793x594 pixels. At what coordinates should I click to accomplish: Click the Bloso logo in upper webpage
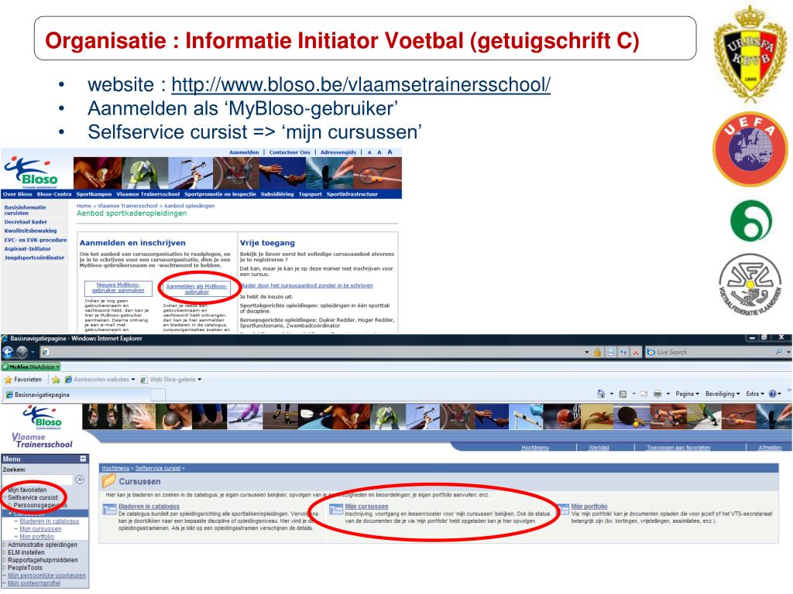(32, 172)
